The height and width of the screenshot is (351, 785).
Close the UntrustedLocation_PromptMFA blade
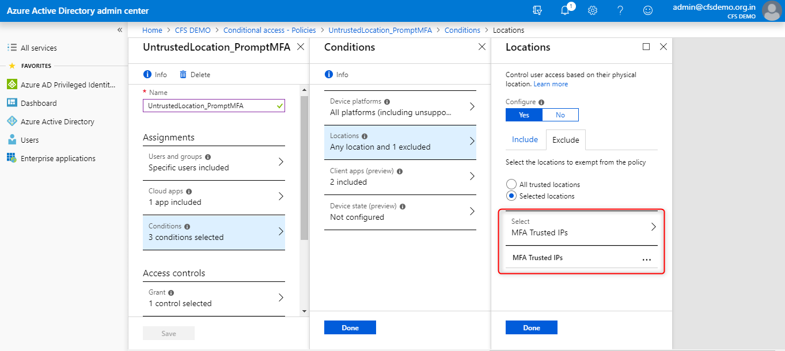tap(300, 47)
